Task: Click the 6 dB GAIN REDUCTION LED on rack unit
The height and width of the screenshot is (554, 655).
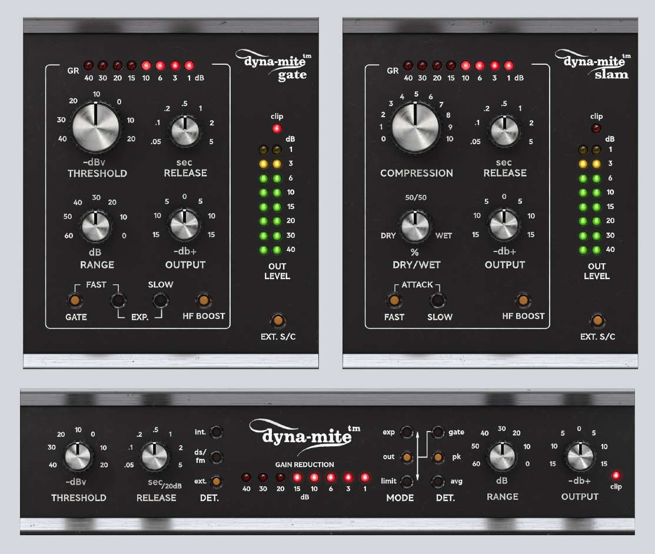Action: (x=331, y=477)
